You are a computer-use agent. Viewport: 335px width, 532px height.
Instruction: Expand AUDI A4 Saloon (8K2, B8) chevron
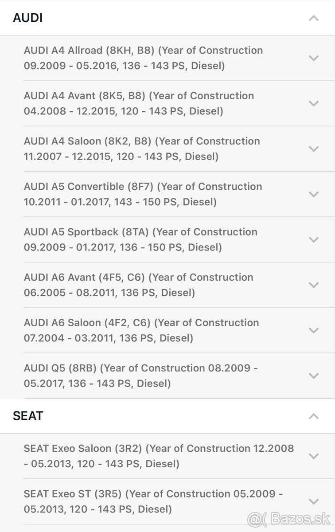click(314, 149)
